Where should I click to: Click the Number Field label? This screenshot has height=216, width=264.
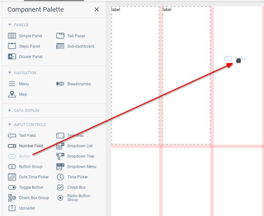tap(31, 146)
